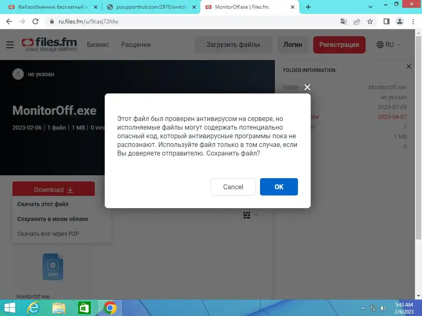Go back in browser
Image resolution: width=422 pixels, height=316 pixels.
[x=9, y=21]
